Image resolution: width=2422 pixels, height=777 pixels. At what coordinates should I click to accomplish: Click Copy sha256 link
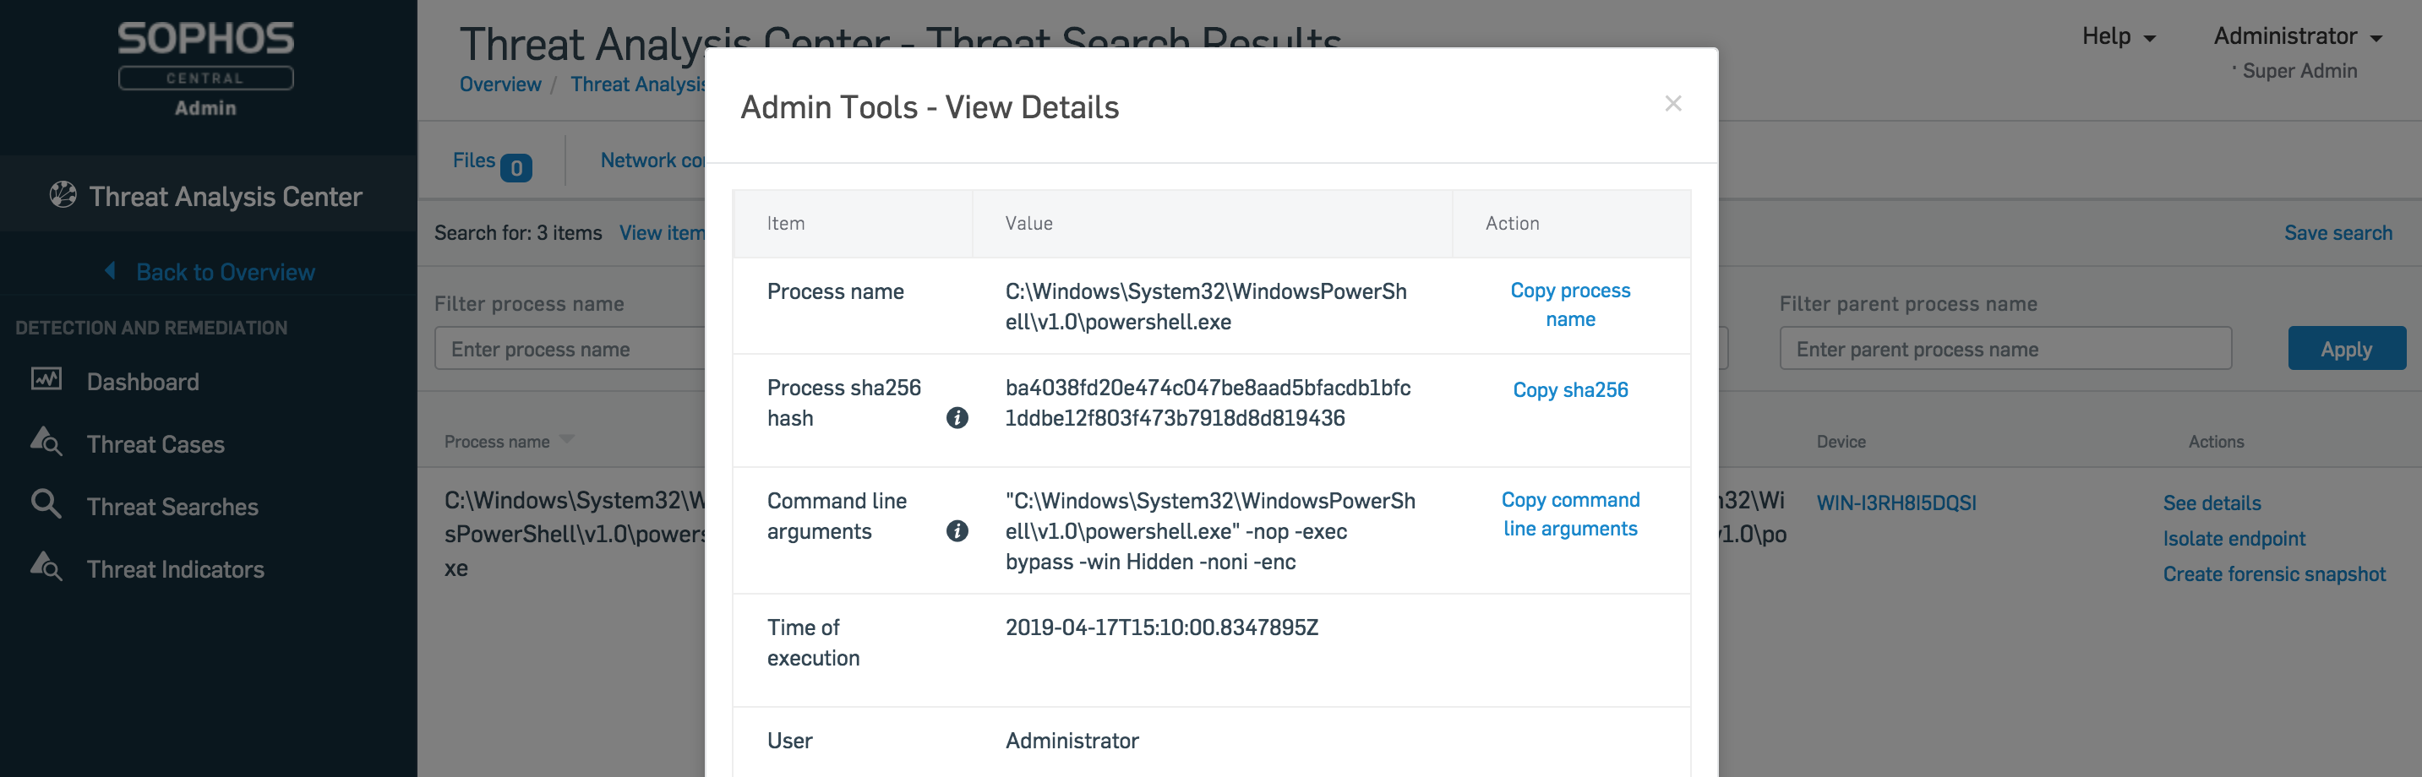(1570, 390)
